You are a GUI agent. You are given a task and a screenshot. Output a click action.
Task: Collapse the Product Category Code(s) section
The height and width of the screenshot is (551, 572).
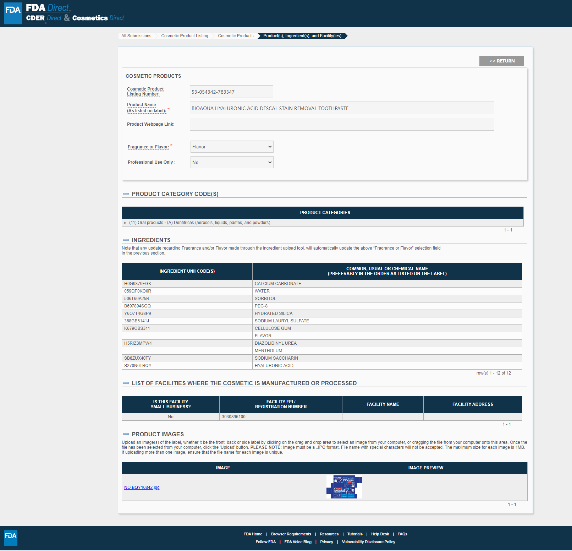[126, 194]
